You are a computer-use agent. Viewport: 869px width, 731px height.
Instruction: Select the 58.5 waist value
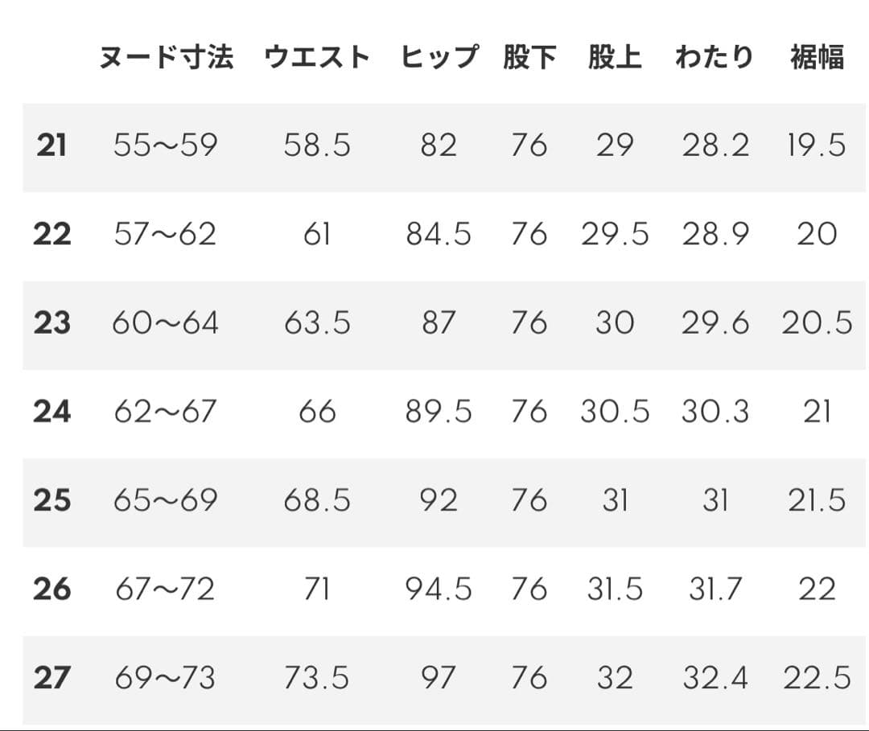click(317, 146)
